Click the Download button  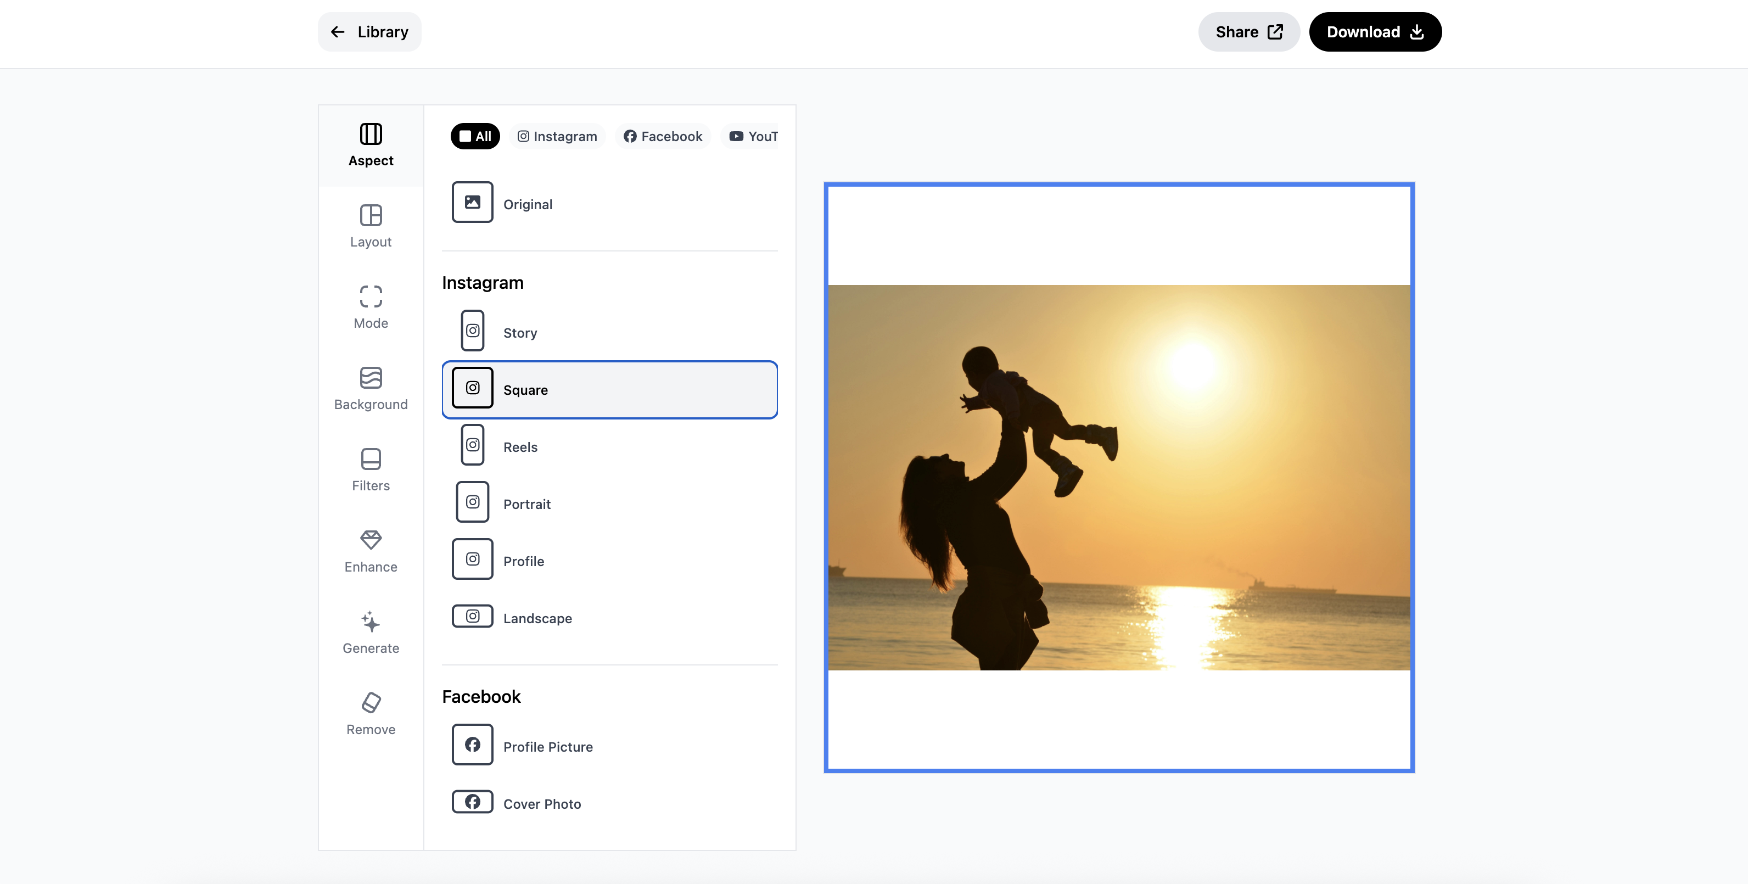[x=1375, y=32]
